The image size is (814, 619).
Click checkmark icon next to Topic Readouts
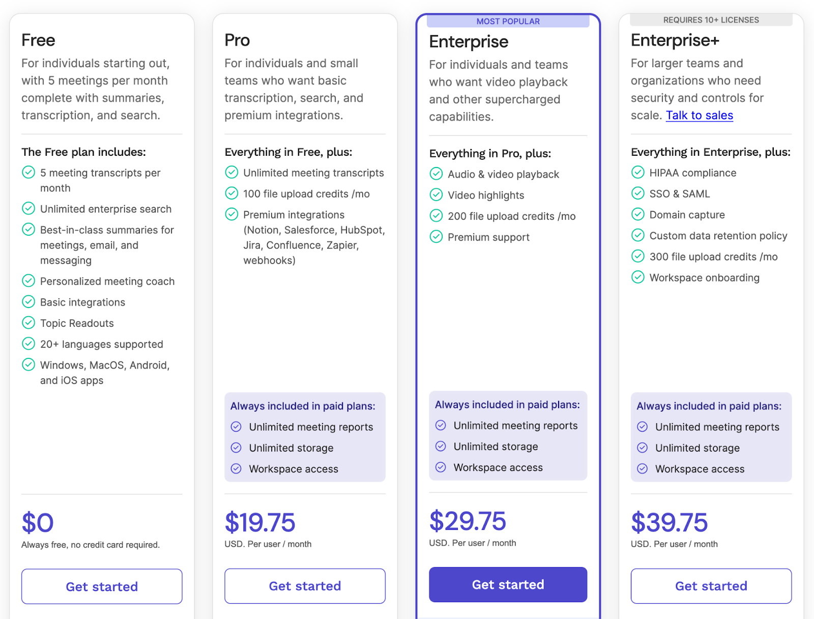28,323
